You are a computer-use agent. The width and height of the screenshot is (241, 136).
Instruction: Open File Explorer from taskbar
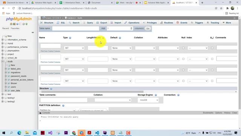pos(27,133)
